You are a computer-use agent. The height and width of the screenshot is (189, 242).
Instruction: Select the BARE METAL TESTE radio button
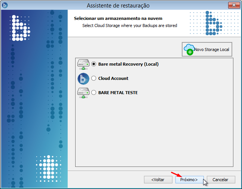94,92
